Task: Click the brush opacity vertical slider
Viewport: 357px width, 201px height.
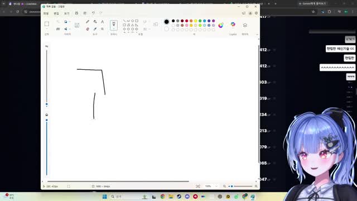Action: tap(47, 147)
